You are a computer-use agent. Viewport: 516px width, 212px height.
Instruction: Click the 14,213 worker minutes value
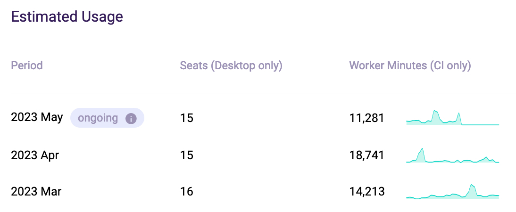click(x=366, y=192)
